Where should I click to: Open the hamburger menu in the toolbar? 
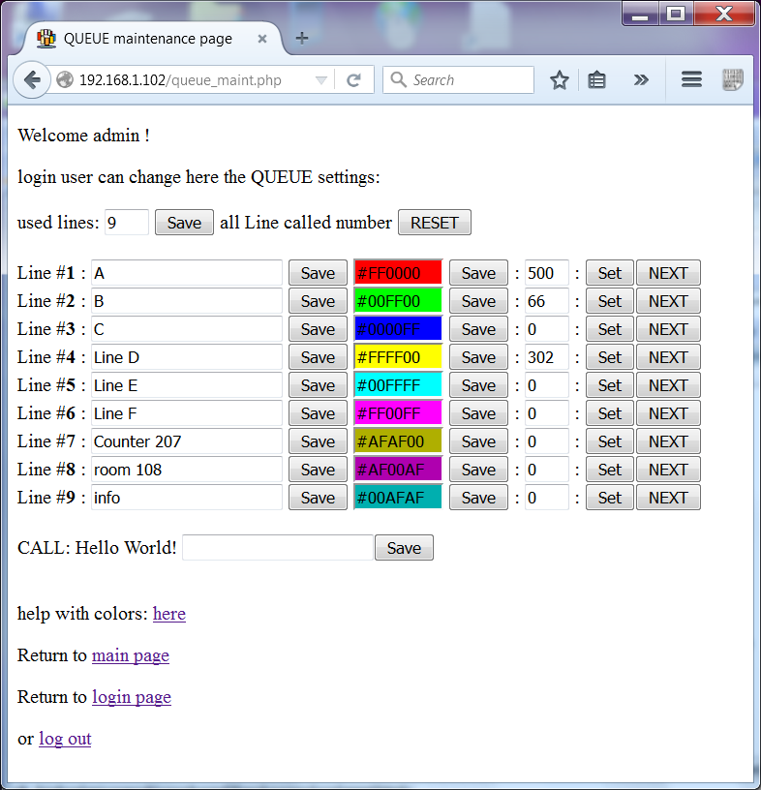coord(691,80)
